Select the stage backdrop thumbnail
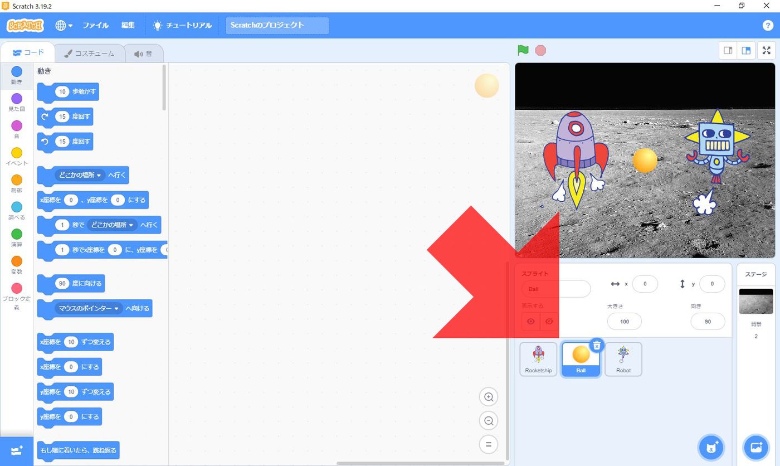This screenshot has height=466, width=780. pyautogui.click(x=756, y=301)
